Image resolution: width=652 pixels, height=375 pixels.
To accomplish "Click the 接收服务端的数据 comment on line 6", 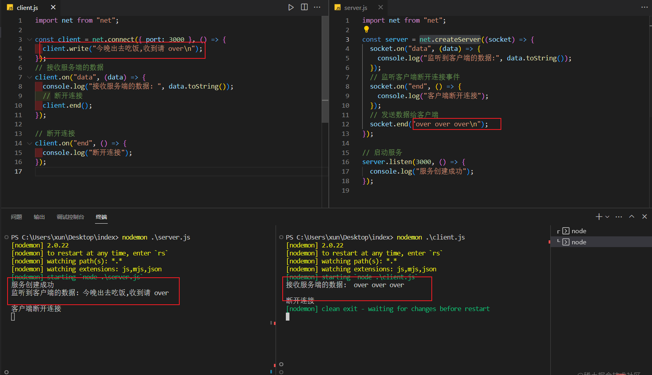I will pos(69,68).
